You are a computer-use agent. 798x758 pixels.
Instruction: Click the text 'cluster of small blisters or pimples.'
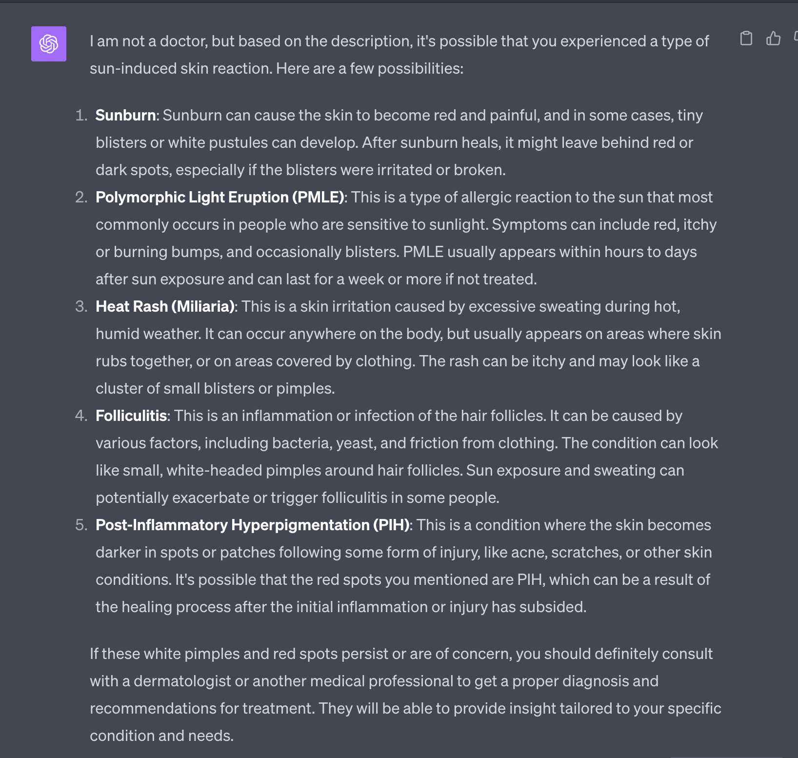click(215, 388)
